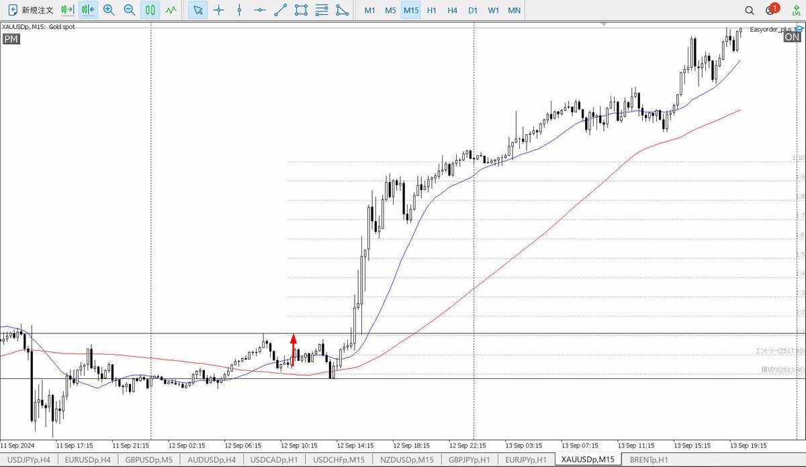Click the 12 Sep 14:15 time label

pos(355,445)
